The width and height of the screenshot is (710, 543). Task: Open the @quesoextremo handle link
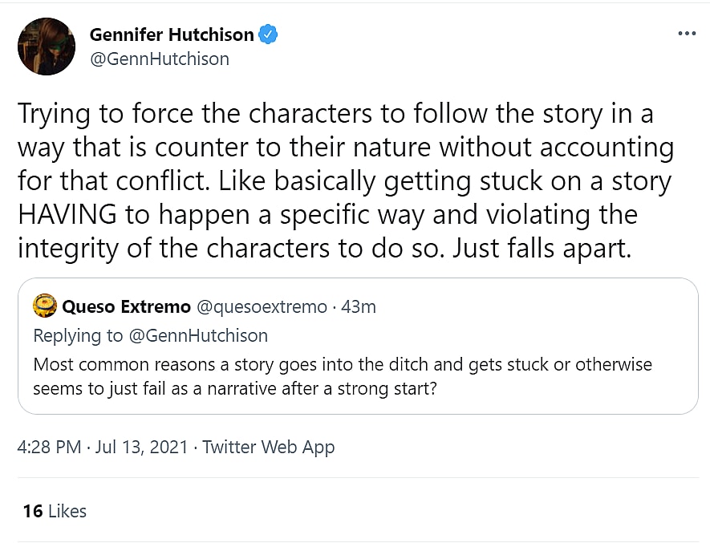tap(262, 307)
